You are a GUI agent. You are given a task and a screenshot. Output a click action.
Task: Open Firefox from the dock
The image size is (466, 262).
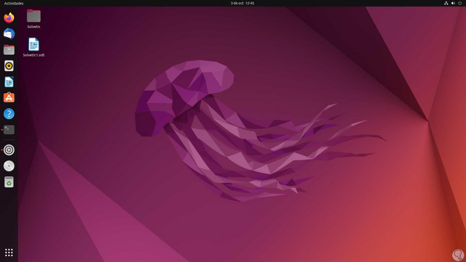tap(9, 17)
